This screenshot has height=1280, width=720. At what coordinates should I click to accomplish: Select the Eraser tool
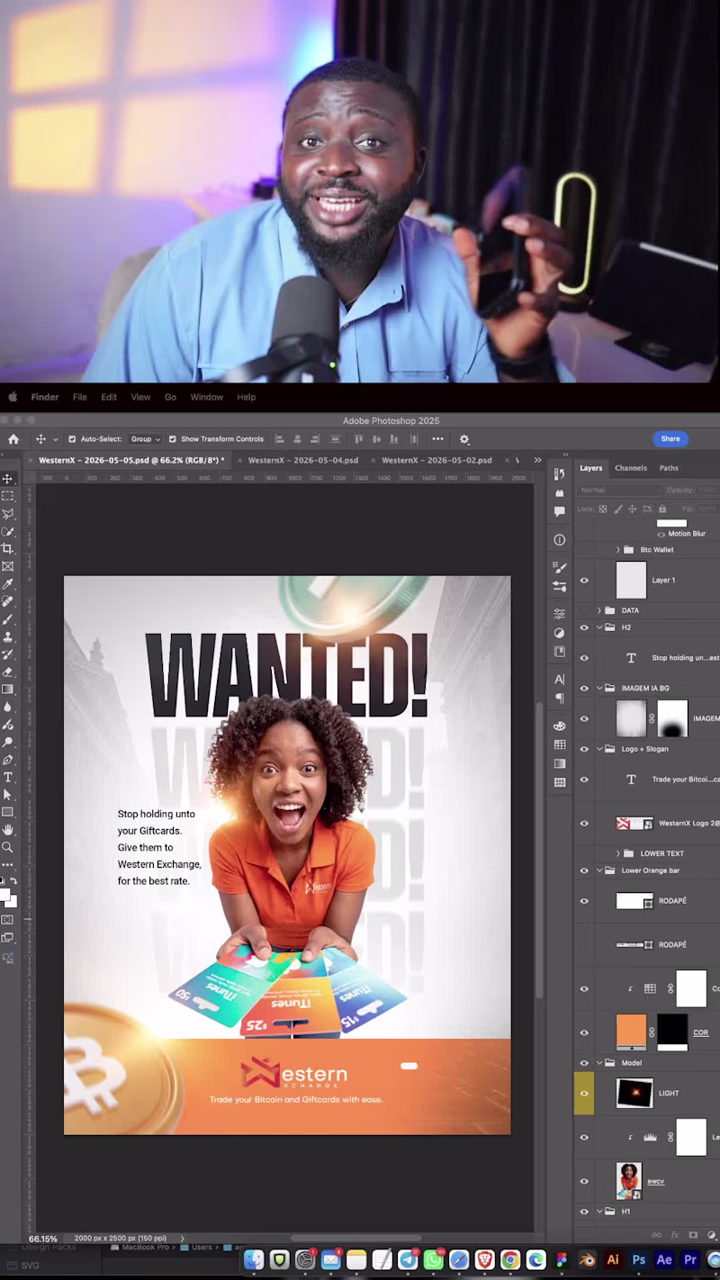point(7,672)
